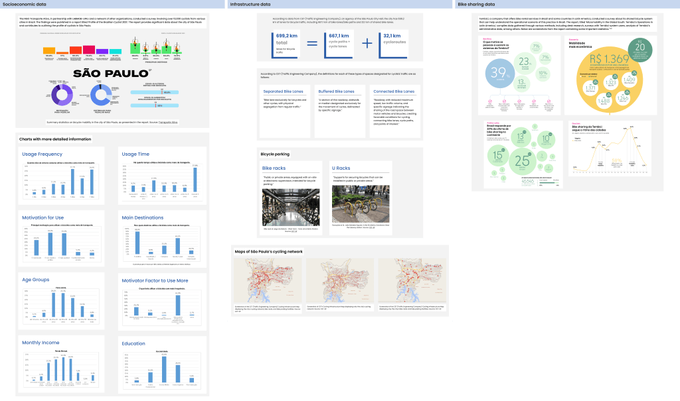Click the green R$ 20 circle
Viewport: 680px width, 401px height.
pyautogui.click(x=639, y=52)
